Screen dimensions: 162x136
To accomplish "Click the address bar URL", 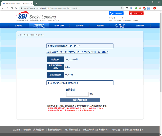I will pyautogui.click(x=50, y=8).
